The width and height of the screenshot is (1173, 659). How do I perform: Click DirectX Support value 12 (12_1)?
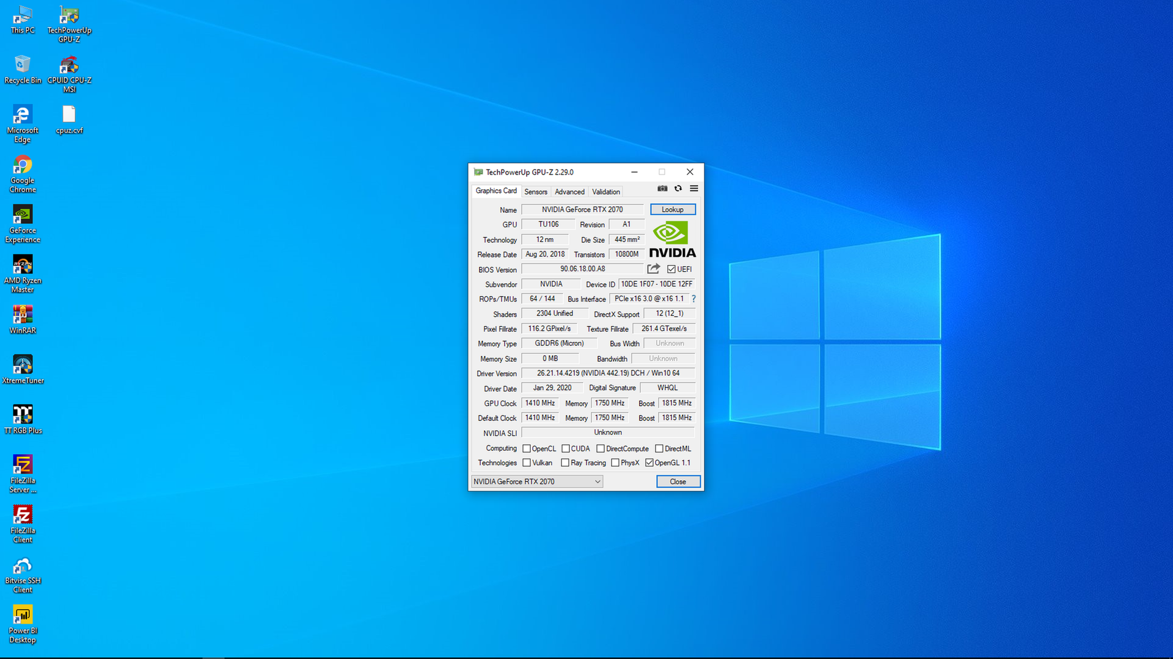pyautogui.click(x=669, y=313)
